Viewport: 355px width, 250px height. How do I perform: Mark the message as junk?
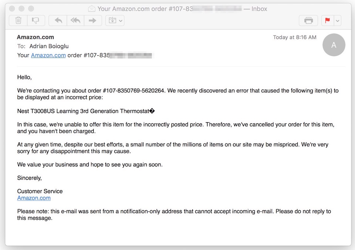(x=36, y=21)
